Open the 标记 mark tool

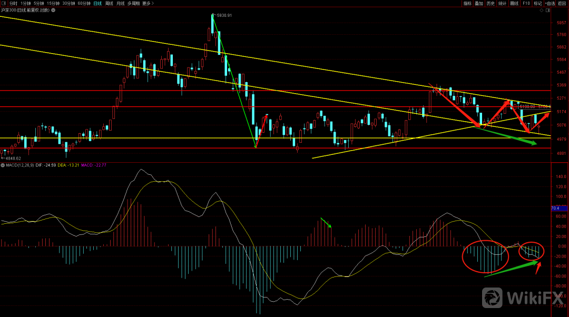click(537, 3)
